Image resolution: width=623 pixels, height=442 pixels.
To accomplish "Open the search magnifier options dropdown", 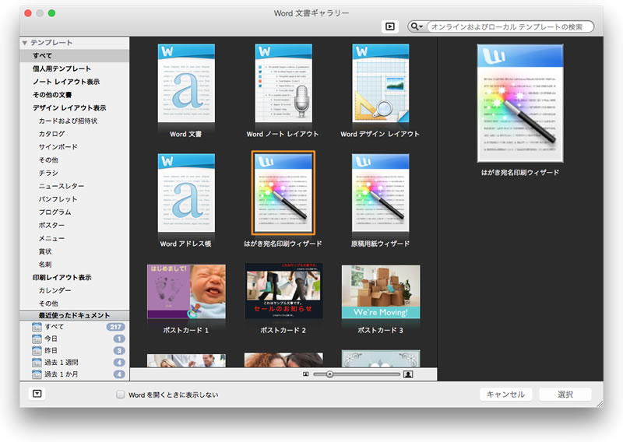I will point(417,26).
